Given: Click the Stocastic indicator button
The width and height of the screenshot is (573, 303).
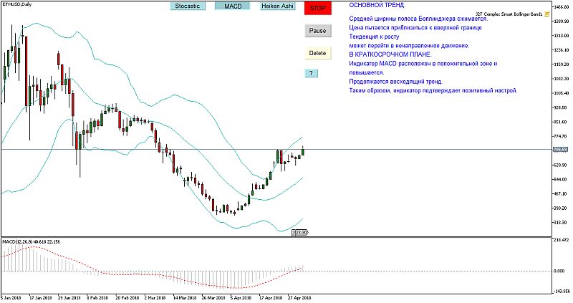Looking at the screenshot, I should tap(188, 6).
